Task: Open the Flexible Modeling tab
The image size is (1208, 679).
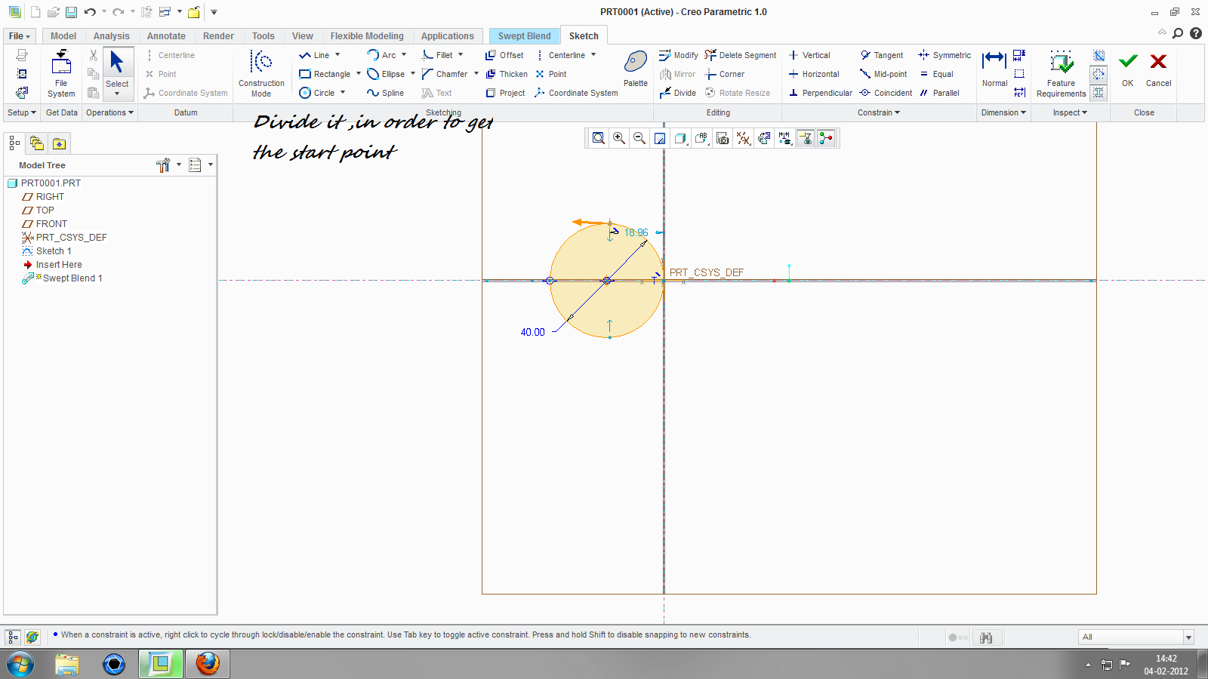Action: [x=367, y=36]
